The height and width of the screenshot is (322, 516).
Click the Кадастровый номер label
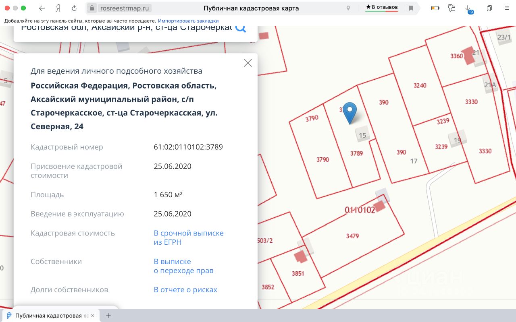point(67,147)
